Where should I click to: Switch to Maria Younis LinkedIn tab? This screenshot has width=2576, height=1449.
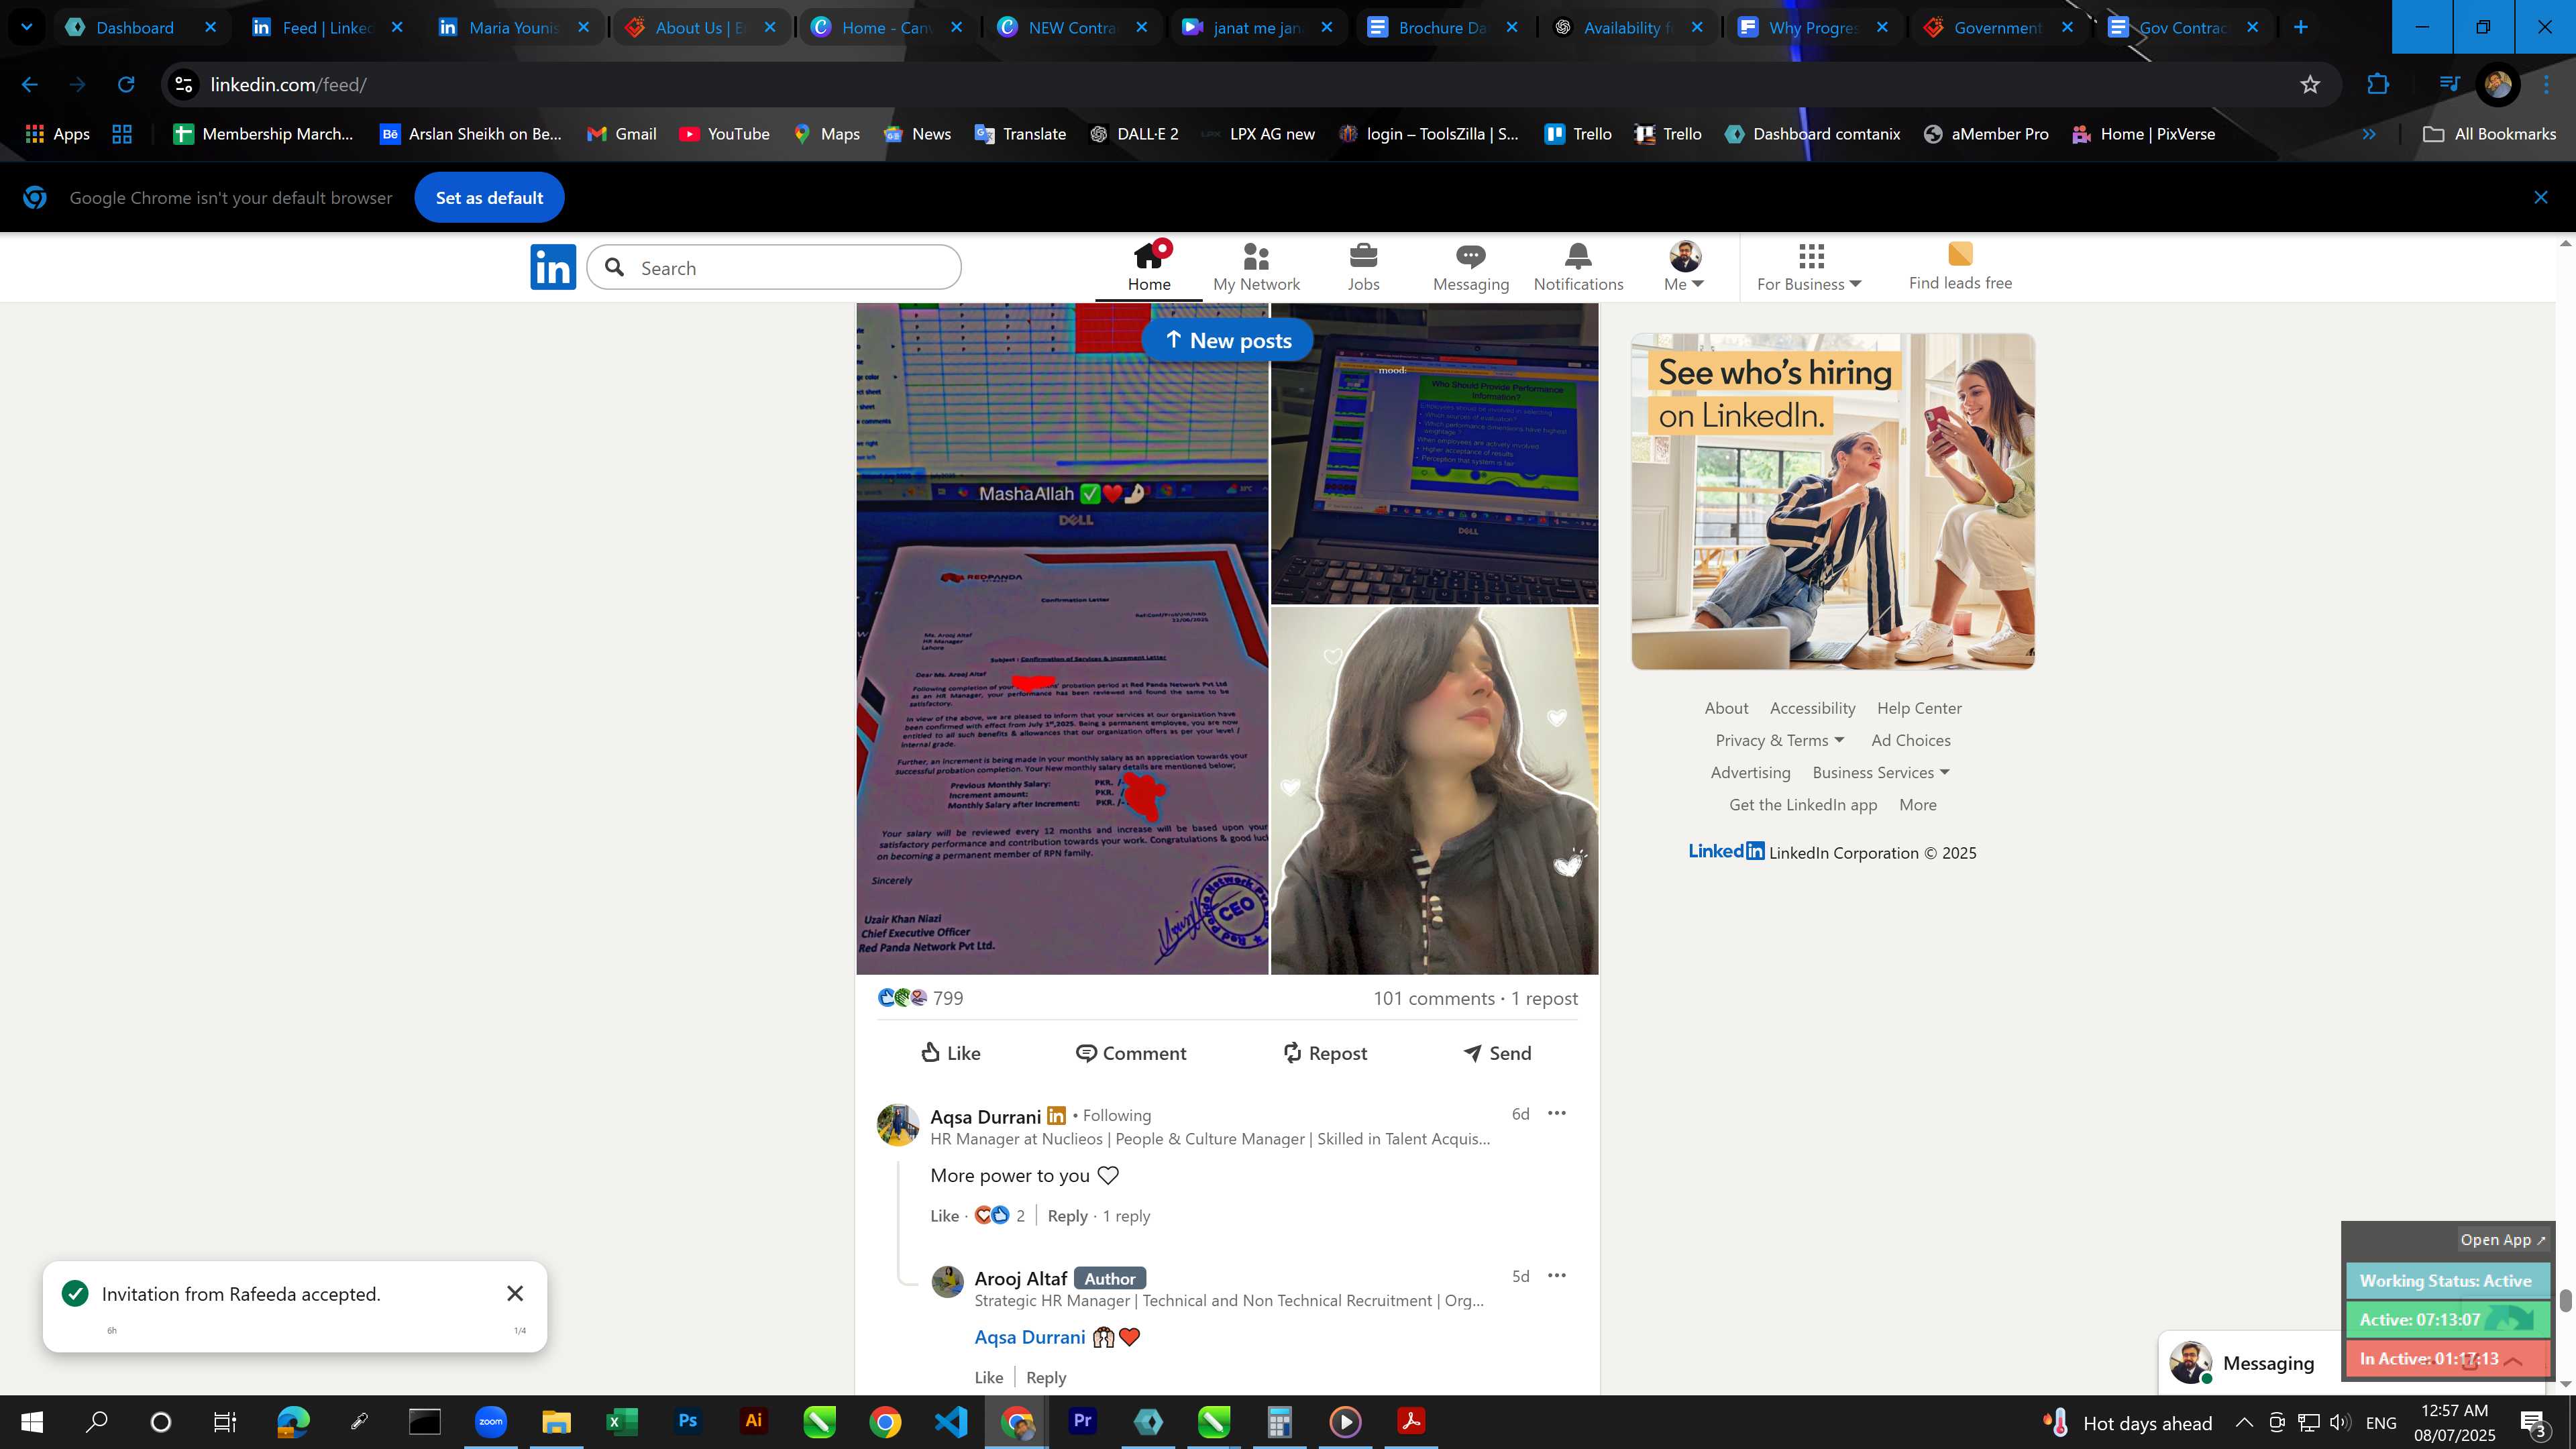coord(512,27)
